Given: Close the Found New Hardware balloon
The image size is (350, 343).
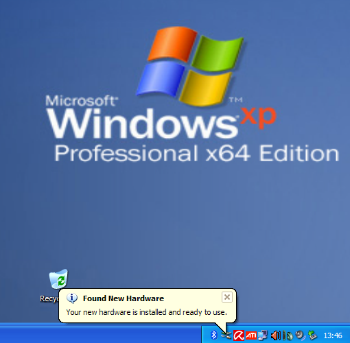Looking at the screenshot, I should click(227, 297).
